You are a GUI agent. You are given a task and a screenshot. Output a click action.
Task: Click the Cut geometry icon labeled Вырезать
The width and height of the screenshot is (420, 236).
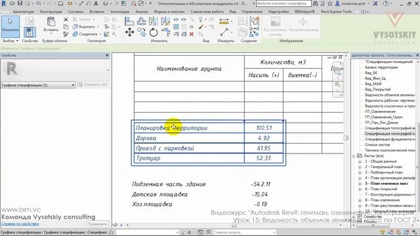click(x=75, y=27)
